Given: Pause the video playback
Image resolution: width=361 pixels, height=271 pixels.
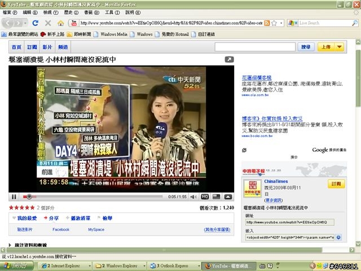Looking at the screenshot, I should [14, 197].
